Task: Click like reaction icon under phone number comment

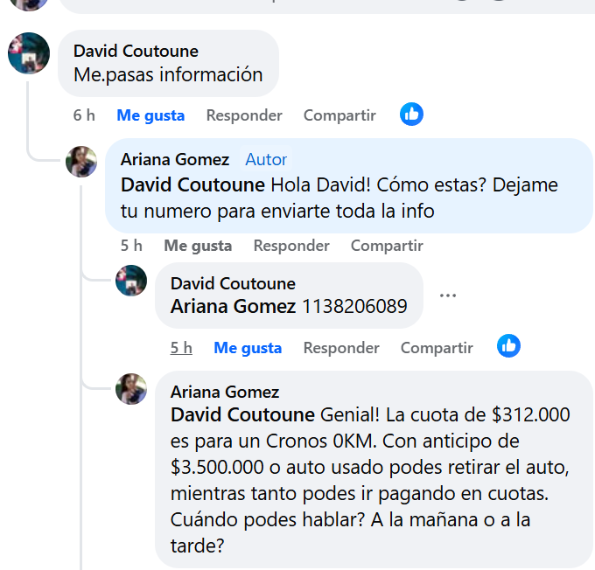Action: [508, 346]
